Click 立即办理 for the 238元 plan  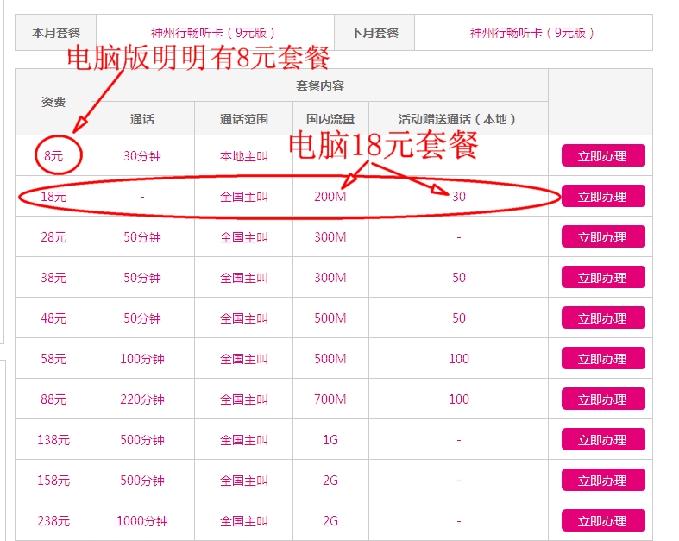603,521
